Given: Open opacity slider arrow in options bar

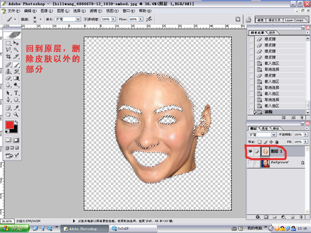Looking at the screenshot, I should click(x=114, y=19).
